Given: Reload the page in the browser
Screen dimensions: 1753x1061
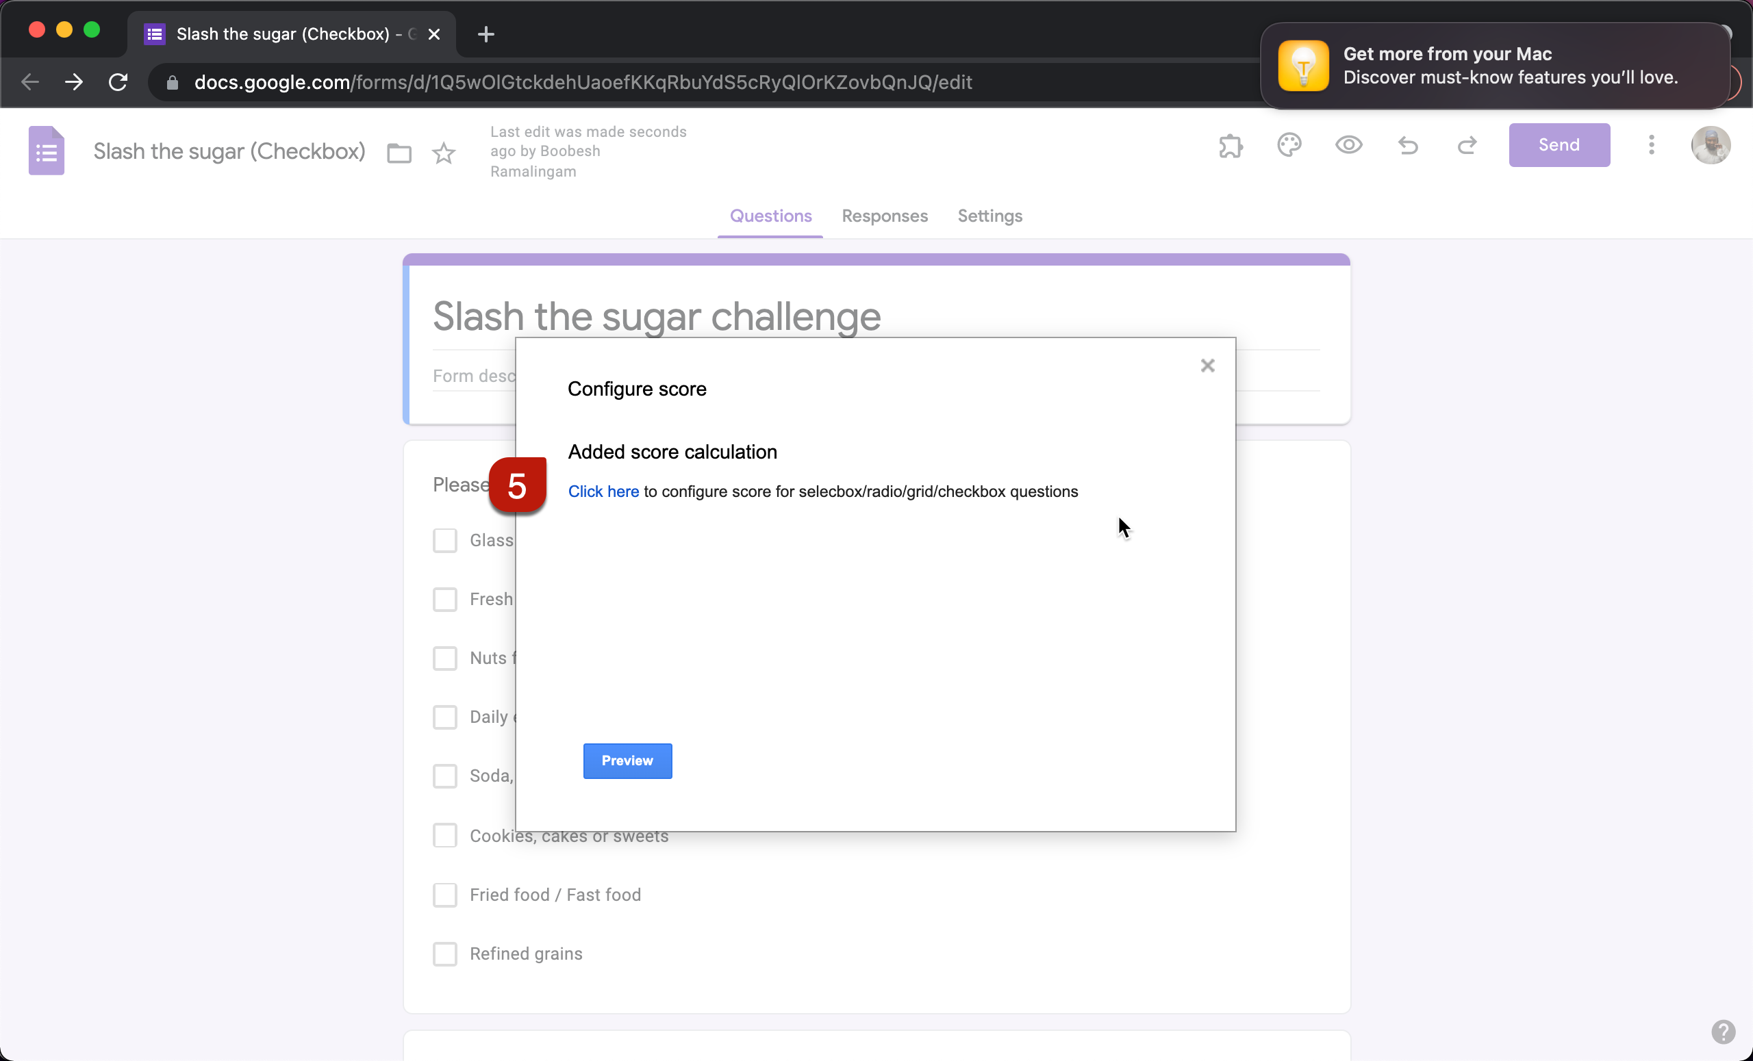Looking at the screenshot, I should click(x=118, y=81).
